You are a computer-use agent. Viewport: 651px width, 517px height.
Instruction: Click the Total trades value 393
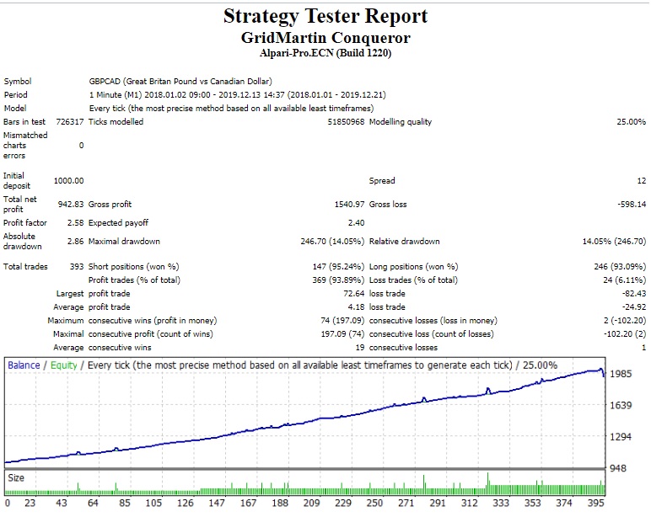pos(77,267)
